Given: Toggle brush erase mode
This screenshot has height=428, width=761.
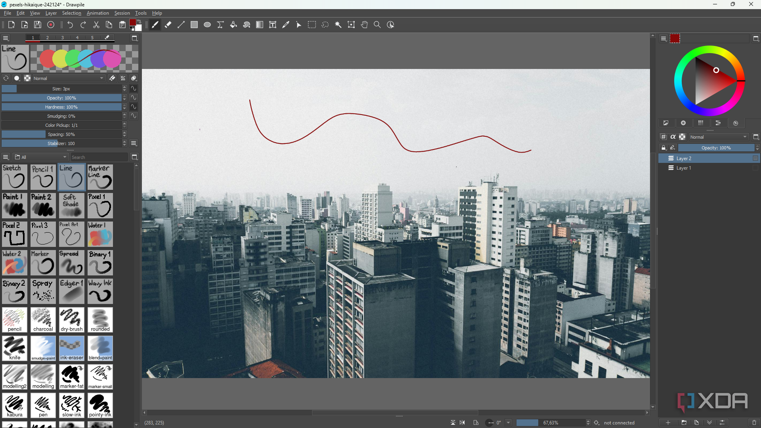Looking at the screenshot, I should [113, 78].
